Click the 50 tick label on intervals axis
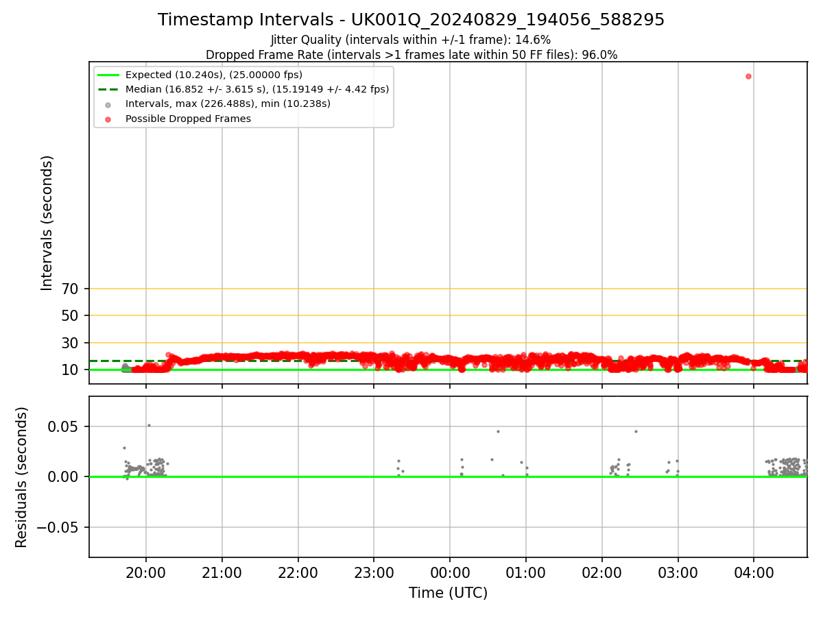The image size is (823, 617). pyautogui.click(x=71, y=316)
